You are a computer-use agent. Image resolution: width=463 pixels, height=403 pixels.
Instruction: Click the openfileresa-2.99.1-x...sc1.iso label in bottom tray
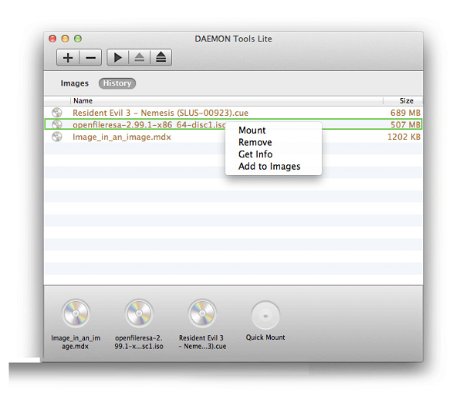pyautogui.click(x=139, y=342)
